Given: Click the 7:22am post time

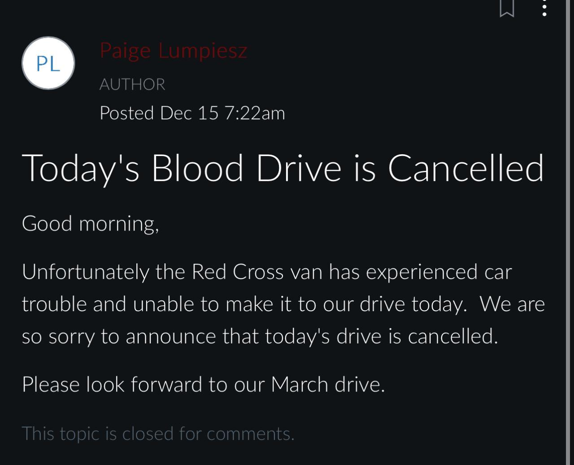Looking at the screenshot, I should [254, 113].
